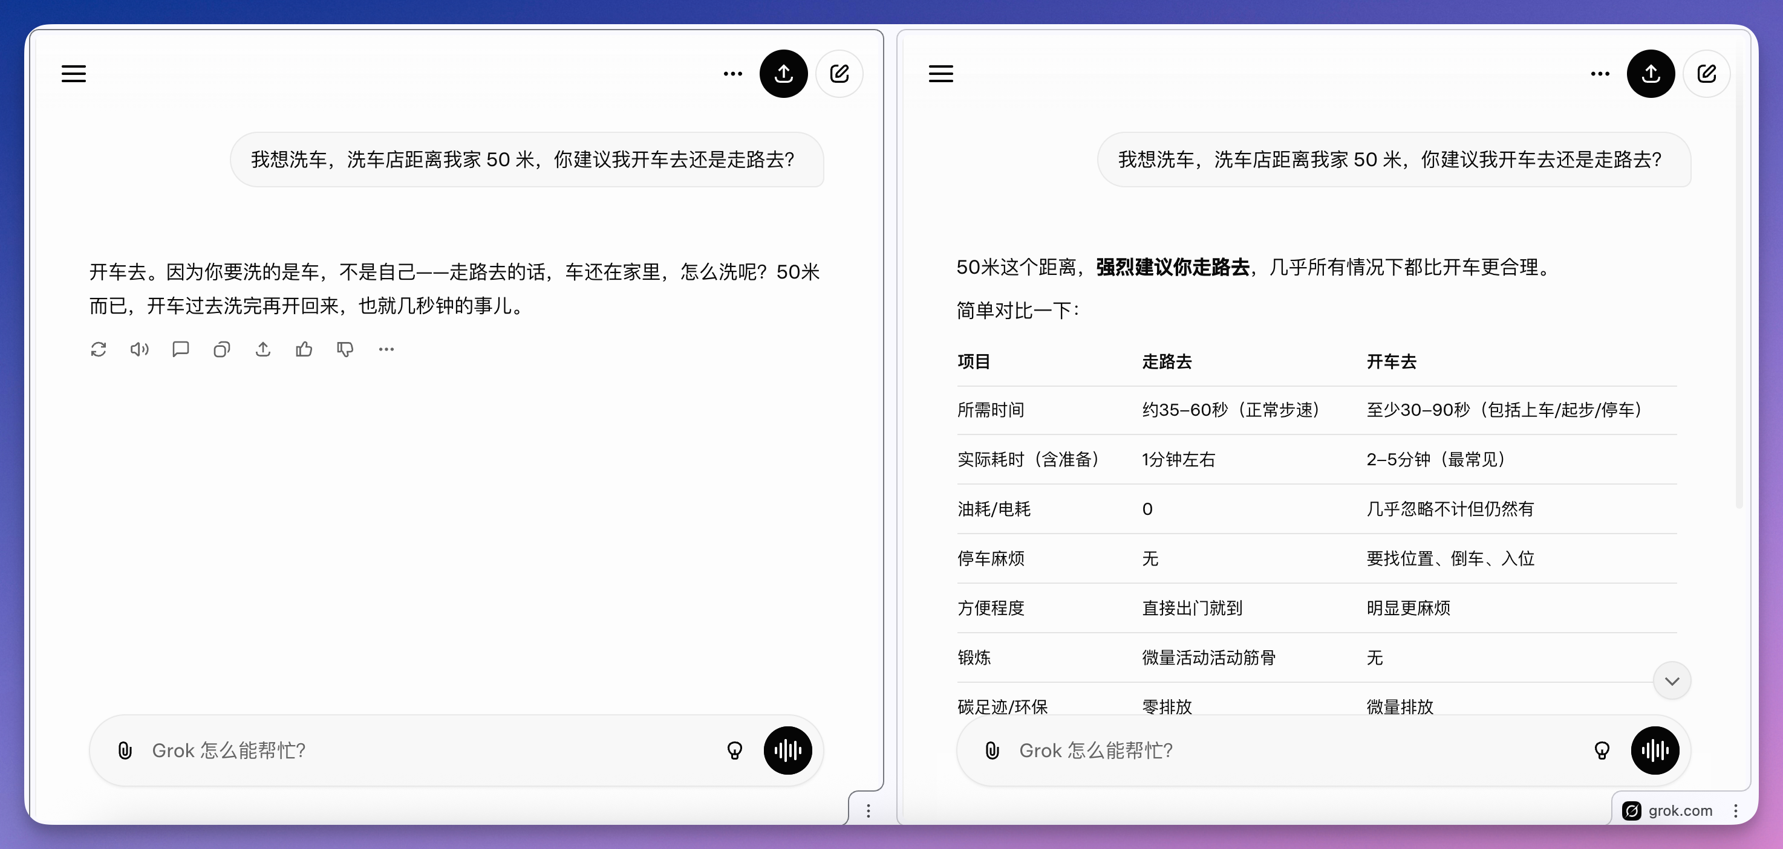Regenerate the left chat response
1783x849 pixels.
pyautogui.click(x=99, y=349)
